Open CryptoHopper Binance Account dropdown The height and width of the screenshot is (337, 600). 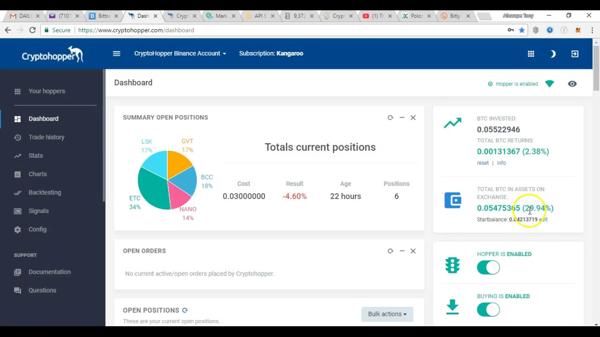click(180, 53)
